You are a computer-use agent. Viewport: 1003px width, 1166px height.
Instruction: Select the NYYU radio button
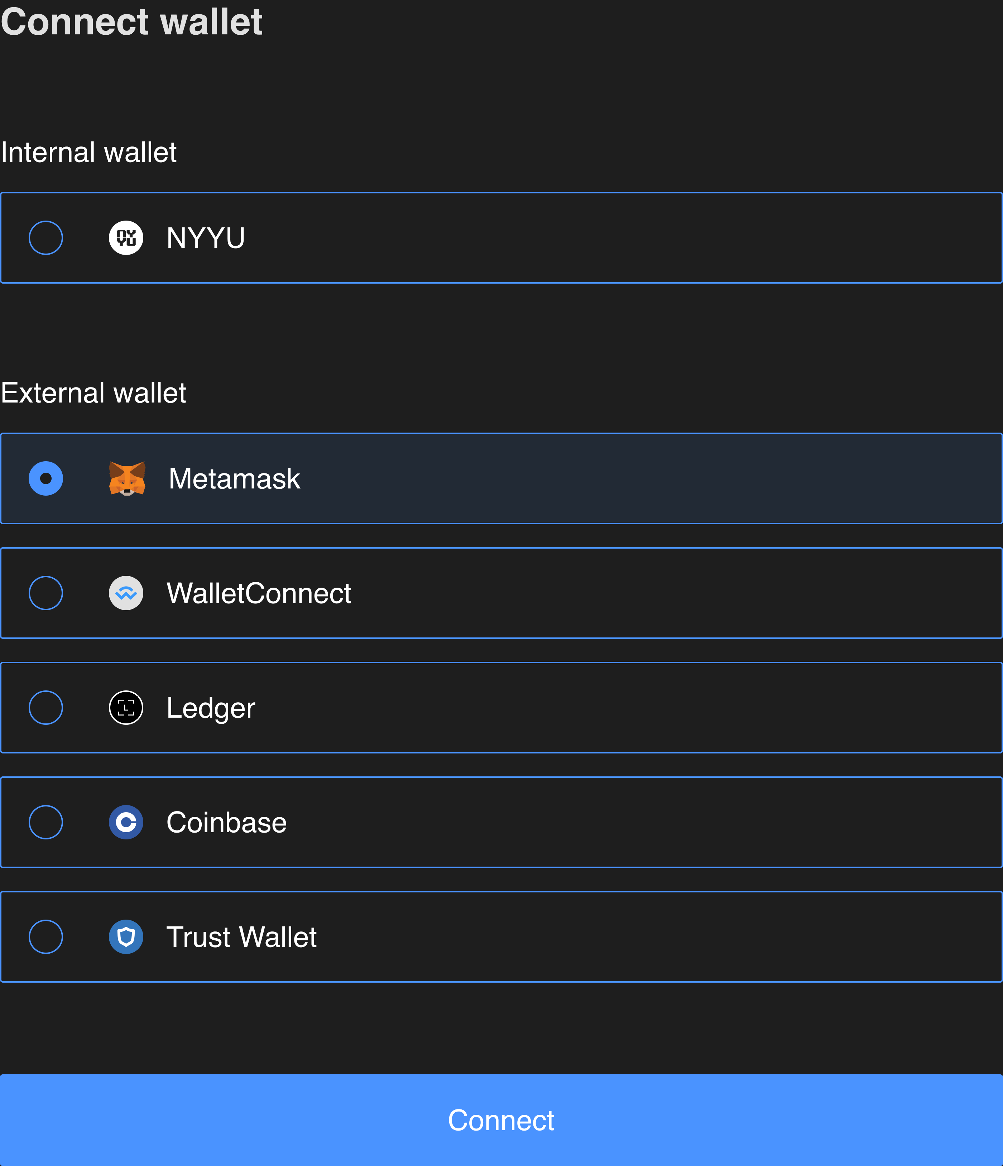click(x=45, y=237)
